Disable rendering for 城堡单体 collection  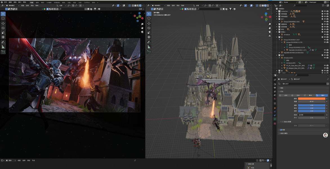click(x=327, y=24)
